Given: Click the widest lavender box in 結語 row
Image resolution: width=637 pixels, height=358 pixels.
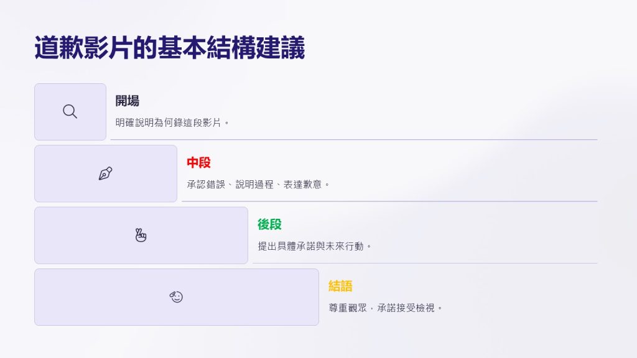Looking at the screenshot, I should 177,297.
